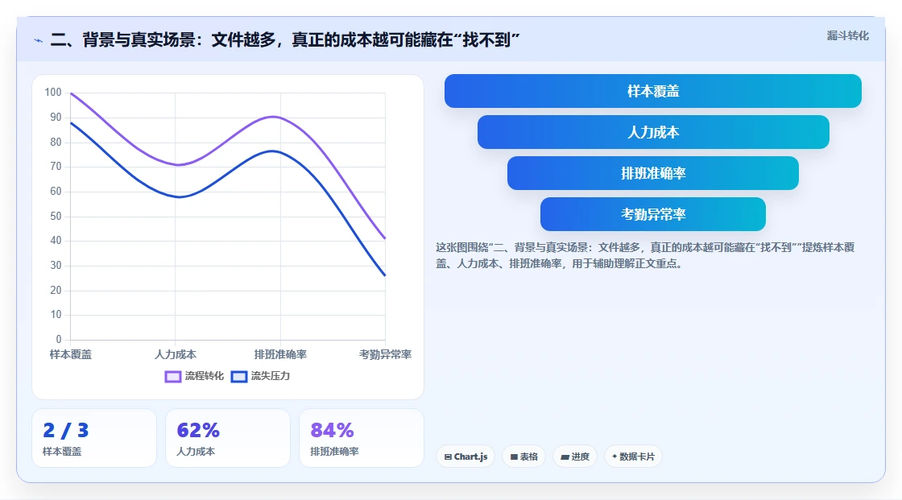Click the 100 y-axis tick label
The width and height of the screenshot is (902, 500).
click(53, 92)
